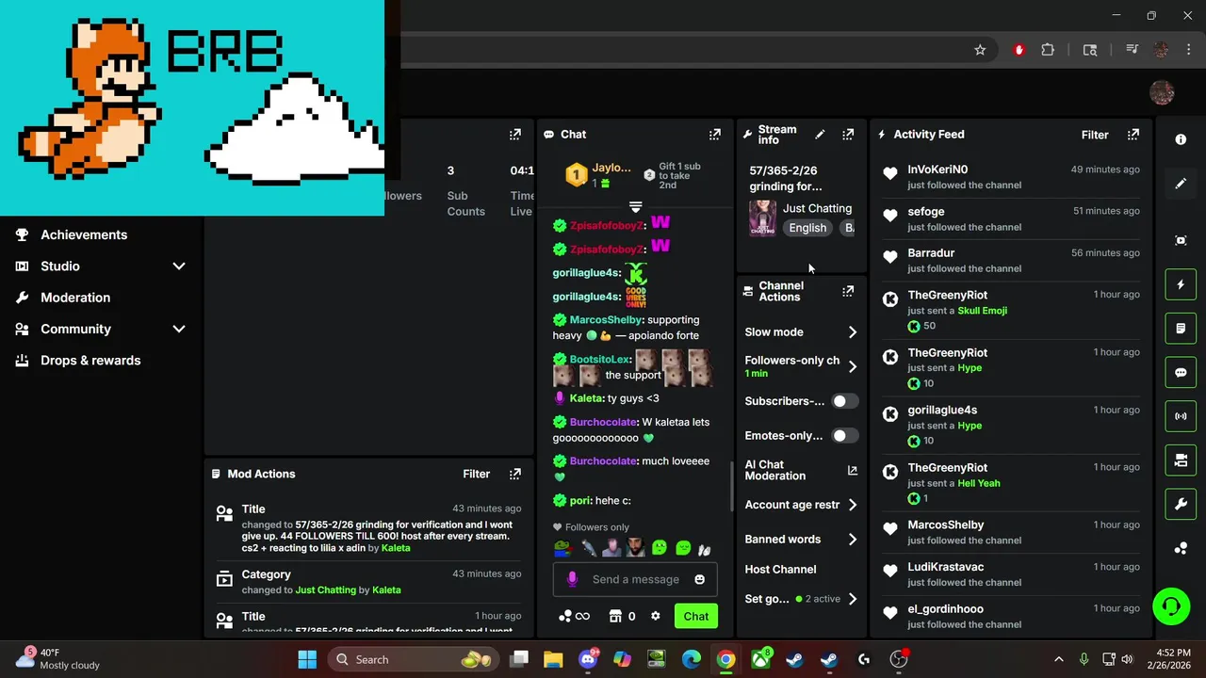This screenshot has height=678, width=1206.
Task: Open Set goals options arrow
Action: coord(853,599)
